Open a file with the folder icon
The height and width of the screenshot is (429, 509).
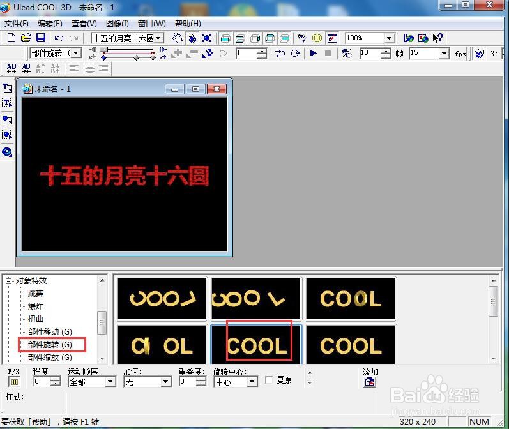26,38
